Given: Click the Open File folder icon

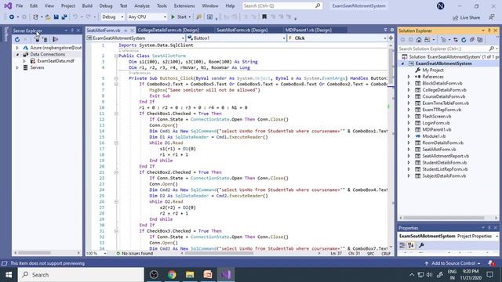Looking at the screenshot, I should click(48, 17).
